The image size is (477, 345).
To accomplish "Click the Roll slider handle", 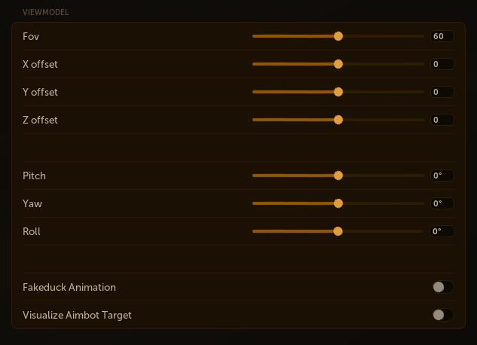I will pos(338,231).
